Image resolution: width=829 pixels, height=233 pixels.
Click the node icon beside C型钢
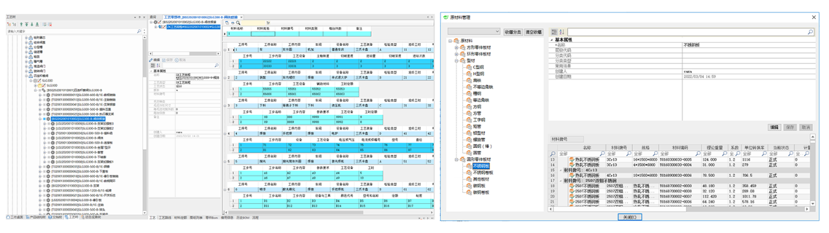click(x=470, y=67)
